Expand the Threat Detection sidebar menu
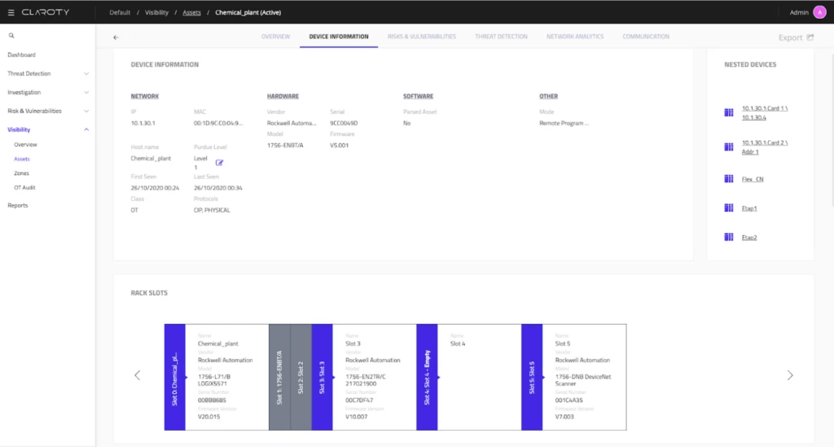 pyautogui.click(x=86, y=74)
